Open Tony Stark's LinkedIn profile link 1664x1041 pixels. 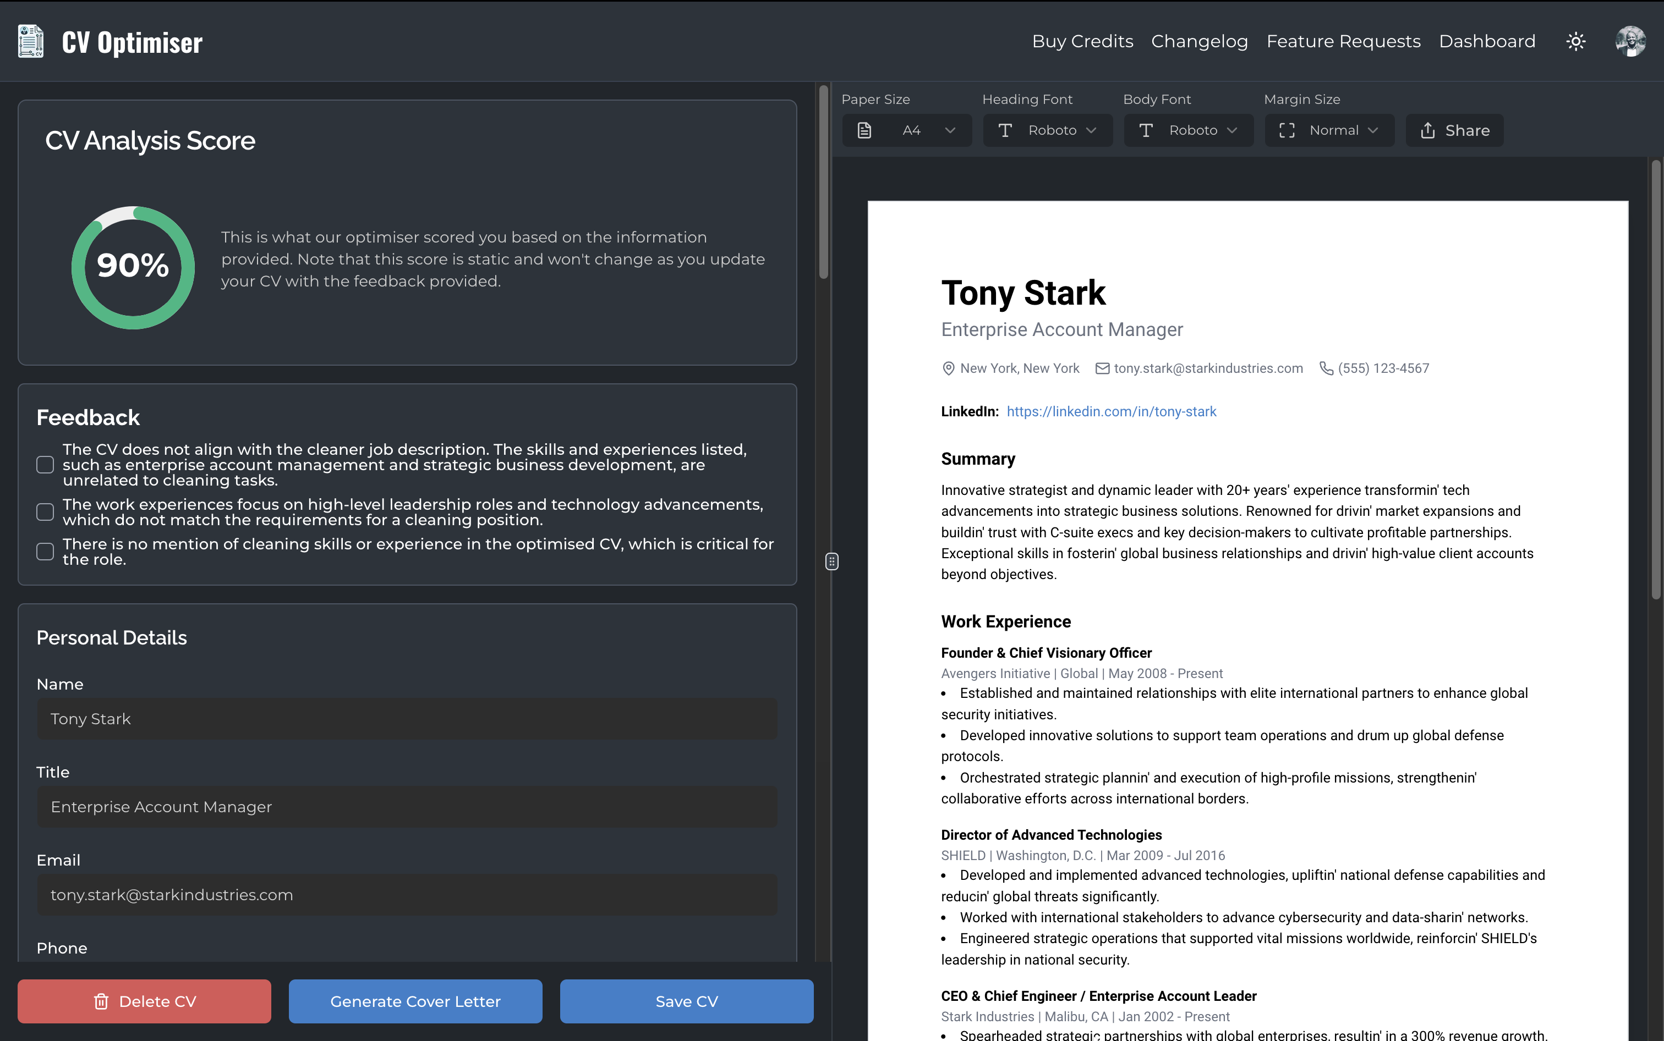pyautogui.click(x=1111, y=411)
